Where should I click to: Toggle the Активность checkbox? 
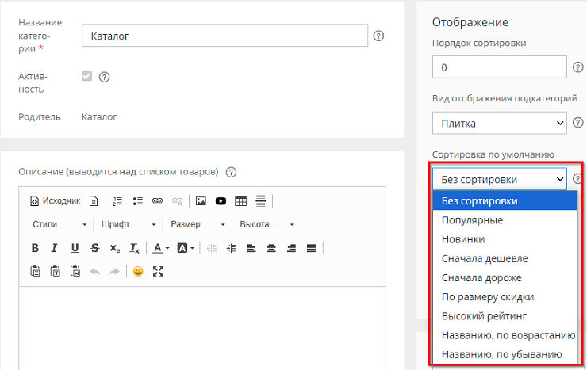[87, 77]
